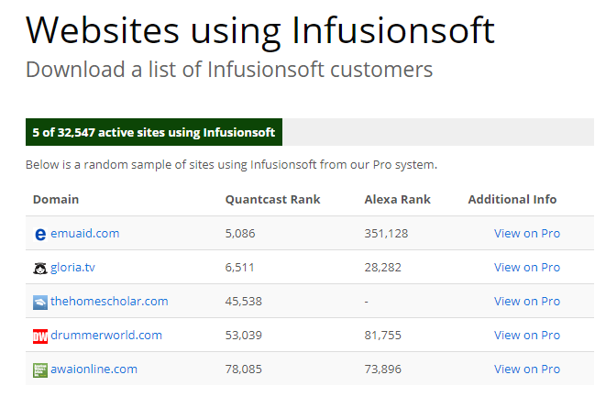Click the emuaid.com favicon icon

pos(40,234)
